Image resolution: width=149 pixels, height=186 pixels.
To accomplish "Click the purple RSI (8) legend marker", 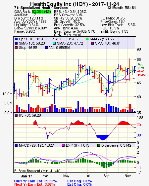I will point(16,115).
